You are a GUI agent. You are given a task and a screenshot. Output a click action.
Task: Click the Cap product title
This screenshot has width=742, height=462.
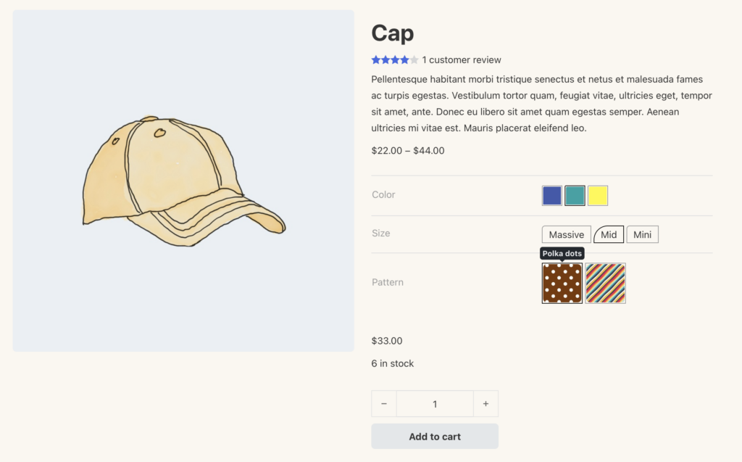click(x=393, y=33)
